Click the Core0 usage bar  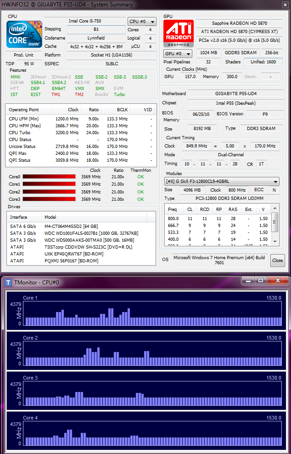coord(49,176)
